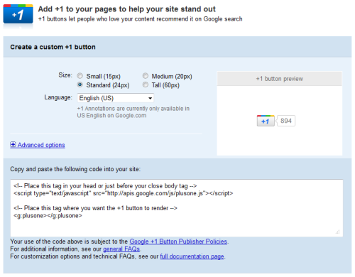The height and width of the screenshot is (277, 355).
Task: Open the full documentation page link
Action: point(192,256)
